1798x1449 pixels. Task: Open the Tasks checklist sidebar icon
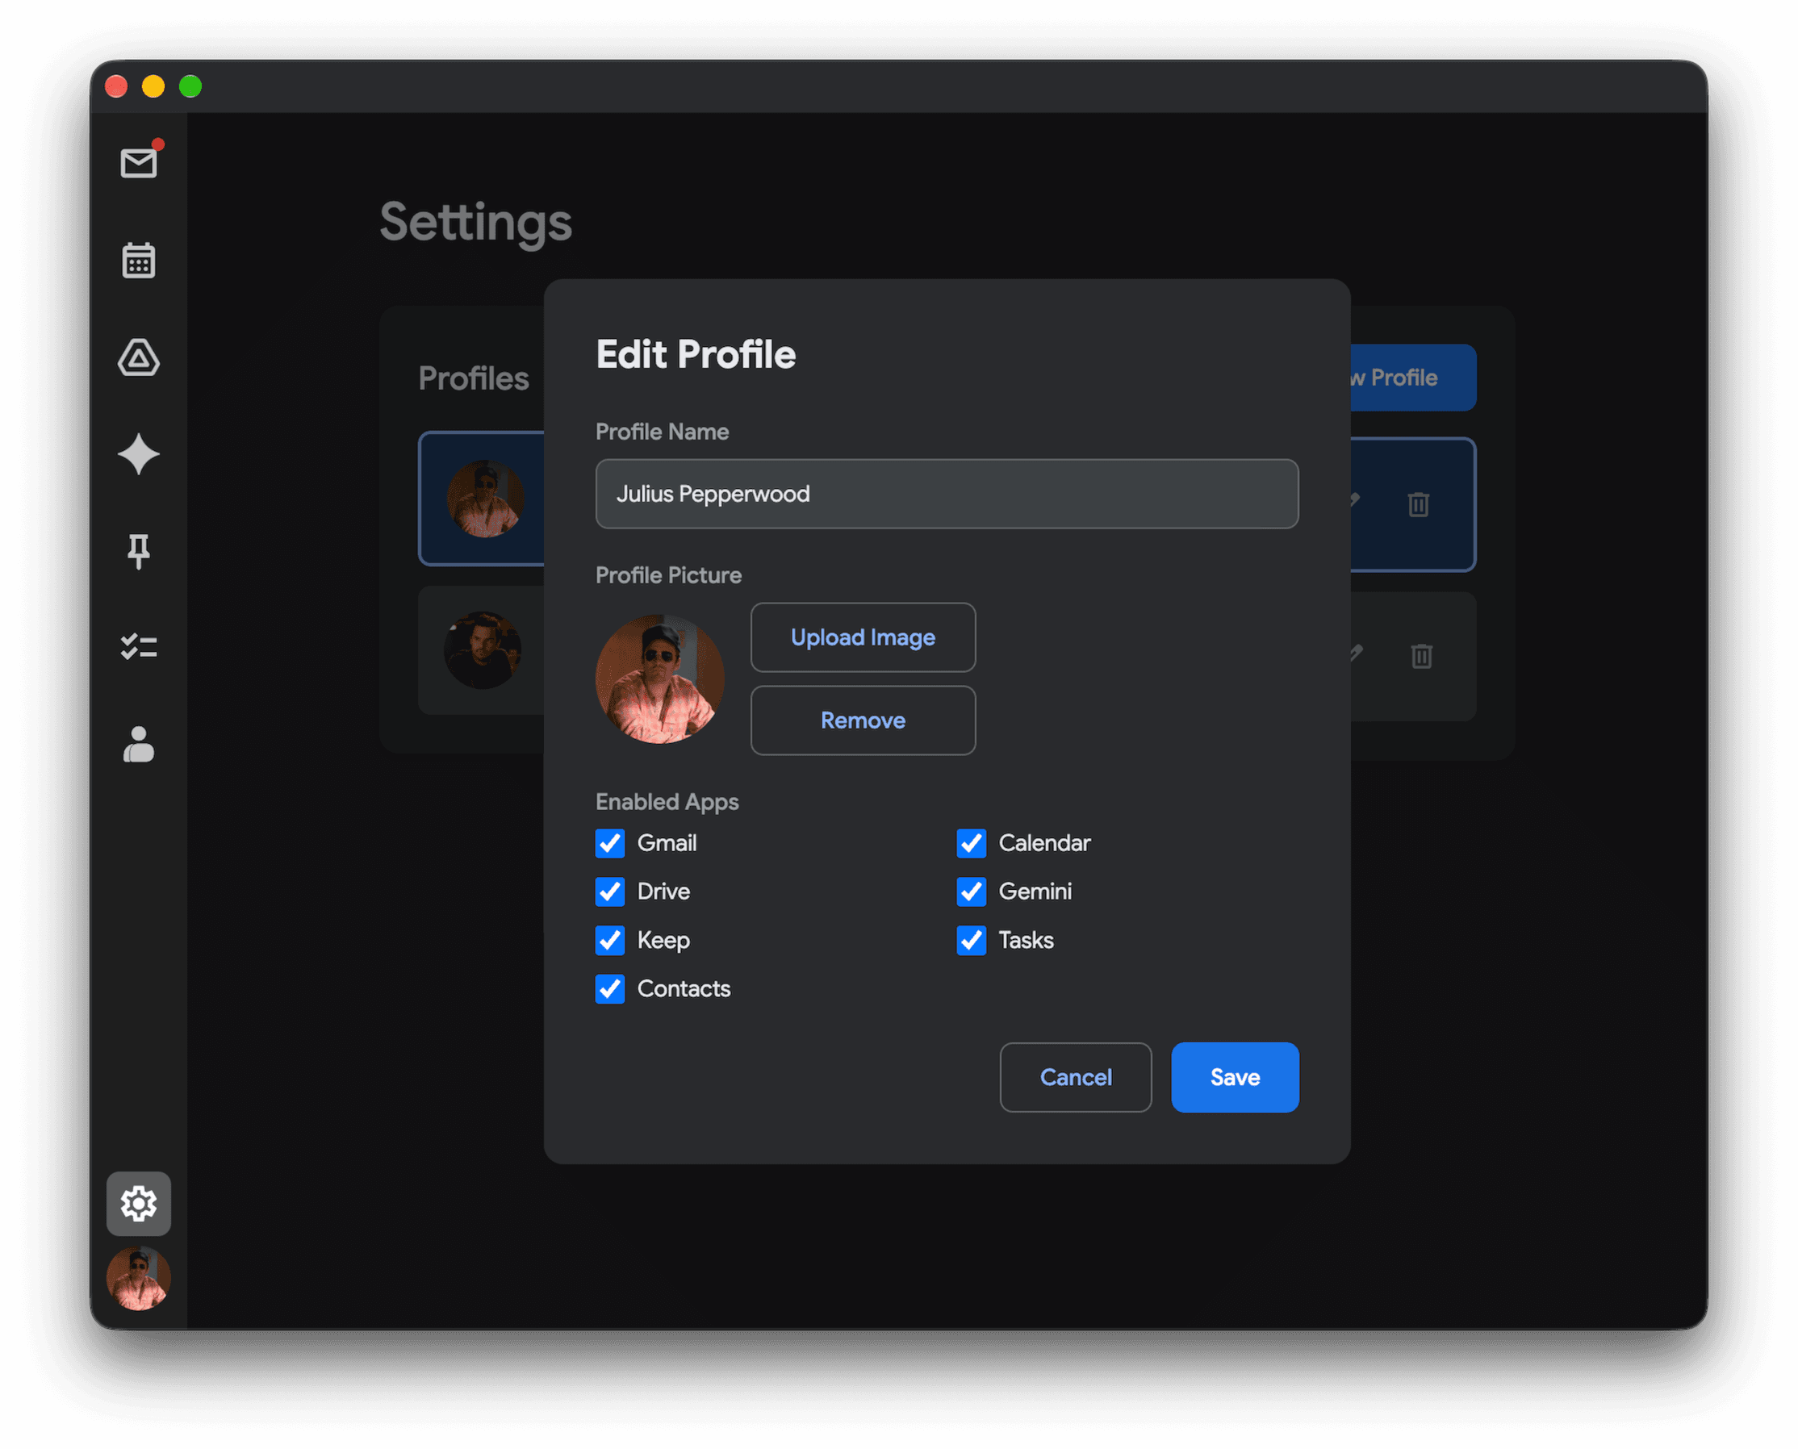coord(139,647)
